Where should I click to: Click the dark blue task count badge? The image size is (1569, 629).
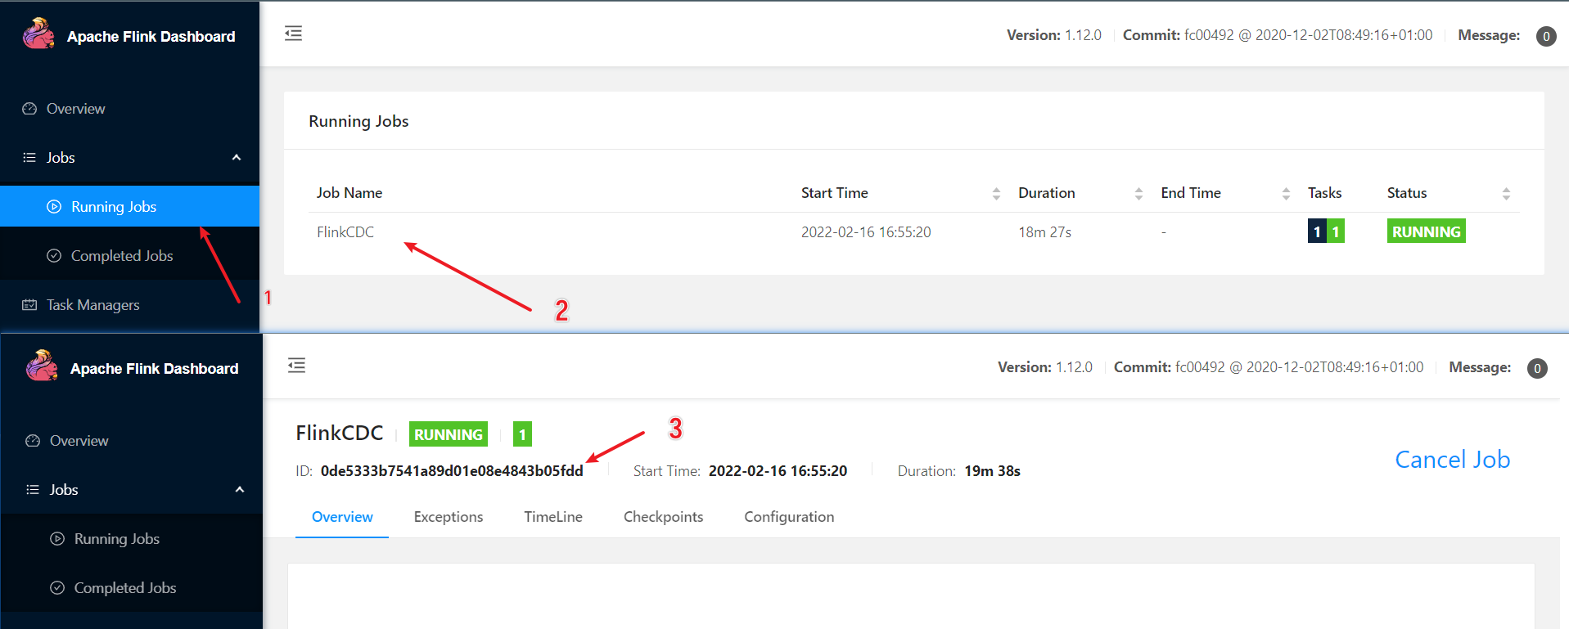pyautogui.click(x=1317, y=231)
